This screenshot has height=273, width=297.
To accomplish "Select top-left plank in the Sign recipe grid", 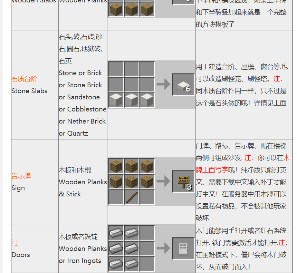I will point(116,166).
